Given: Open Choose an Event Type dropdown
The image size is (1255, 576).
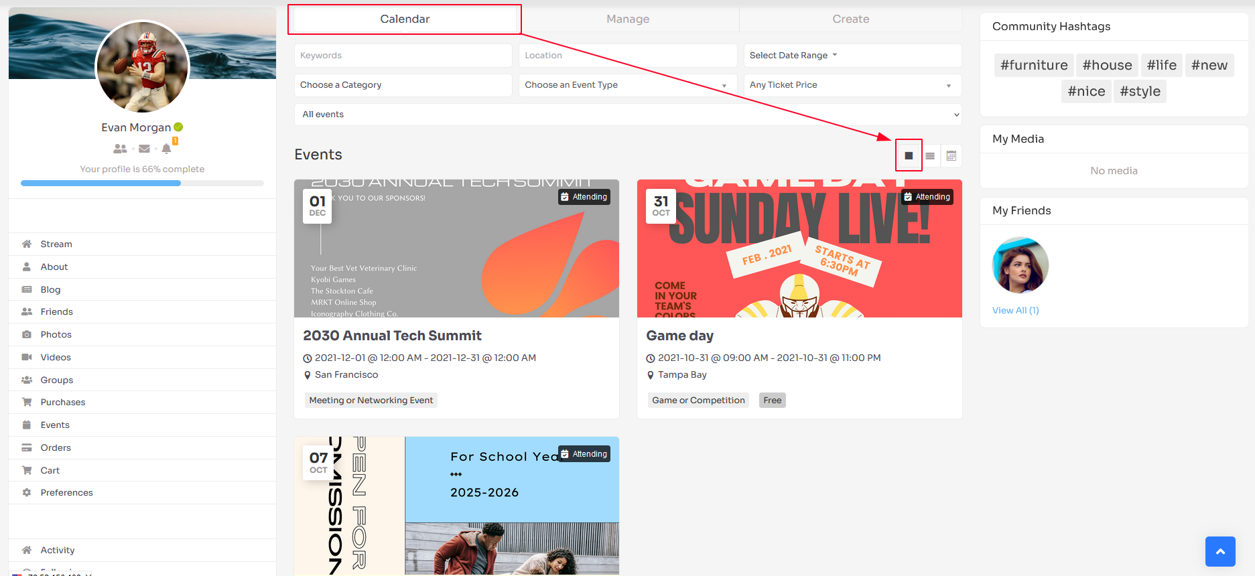Looking at the screenshot, I should click(x=628, y=85).
